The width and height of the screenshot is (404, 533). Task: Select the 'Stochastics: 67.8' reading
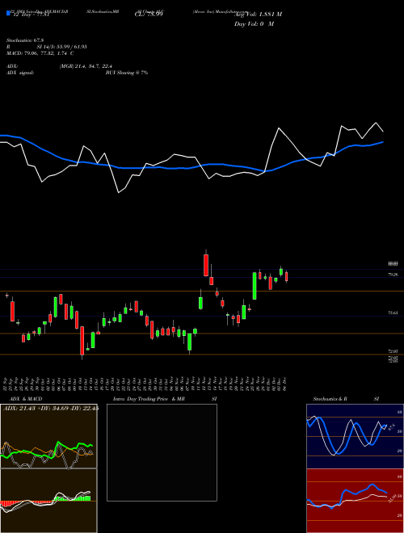23,40
